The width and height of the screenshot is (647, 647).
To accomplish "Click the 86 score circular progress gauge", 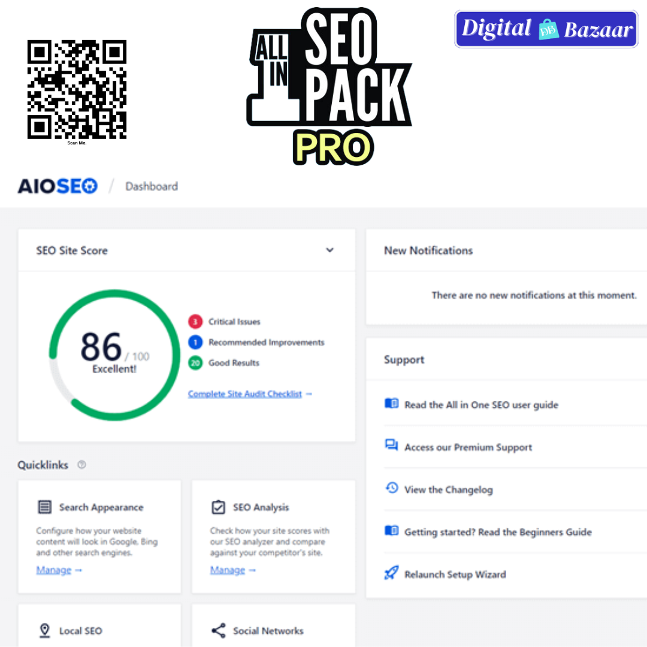I will [114, 355].
